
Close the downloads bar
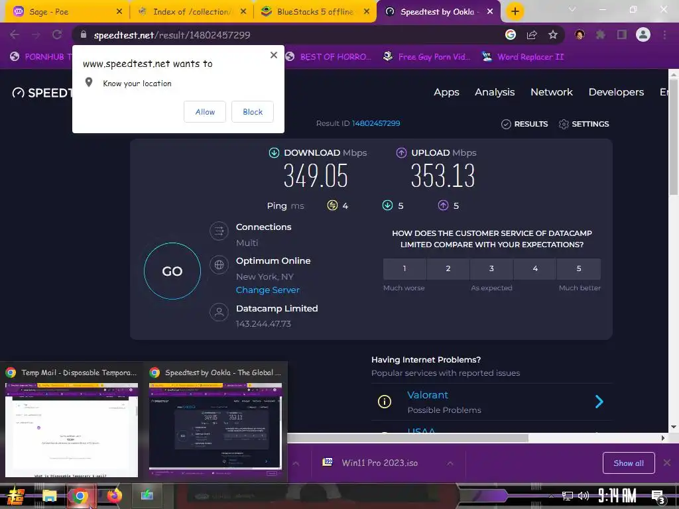click(667, 463)
